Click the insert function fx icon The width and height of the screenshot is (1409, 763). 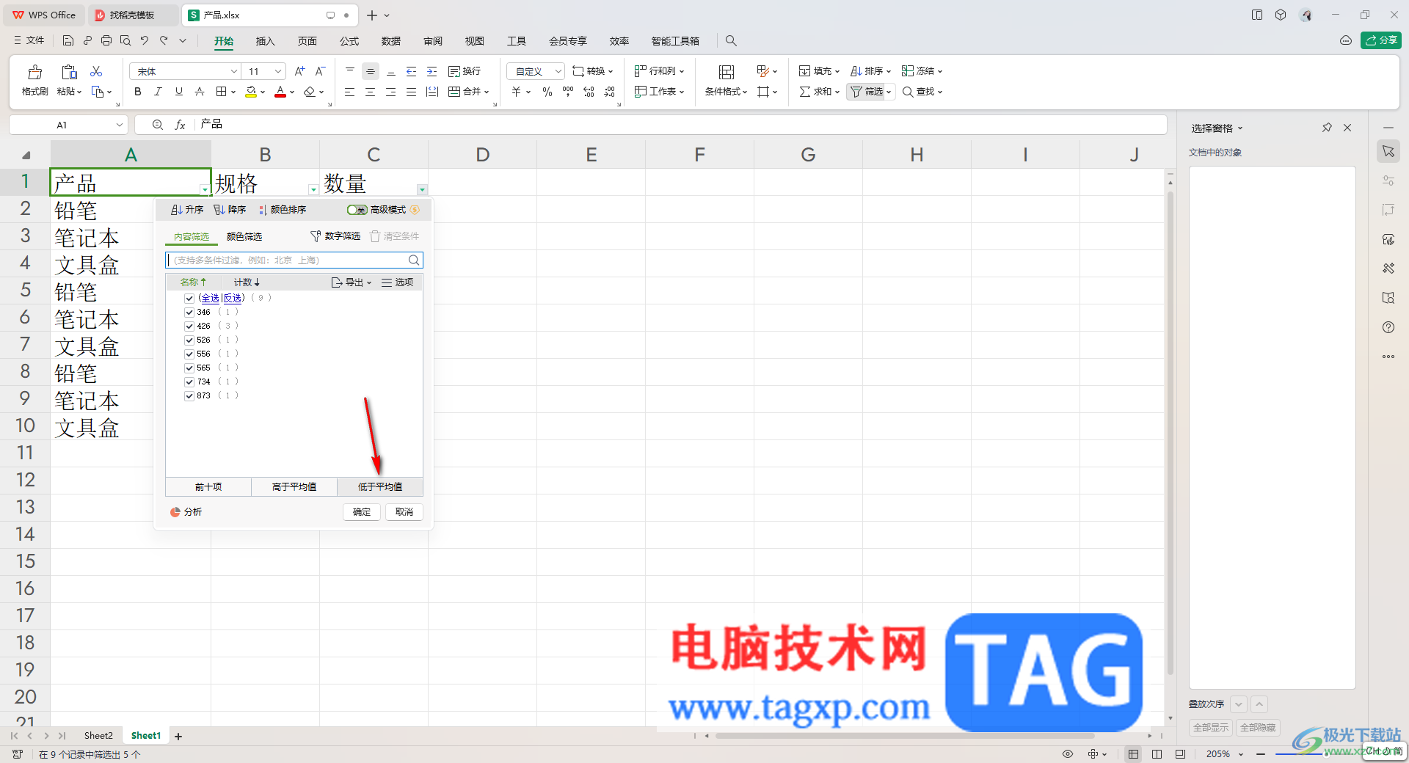pos(180,125)
